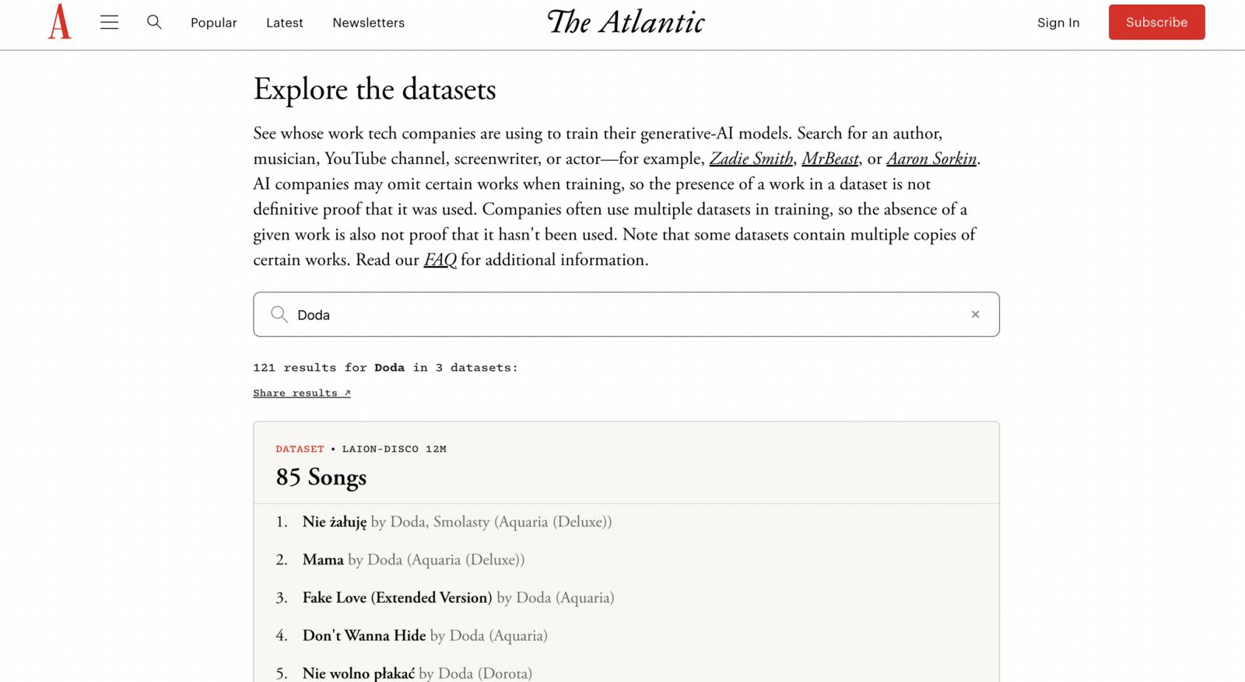Open the hamburger menu icon
Viewport: 1245px width, 682px height.
coord(110,23)
